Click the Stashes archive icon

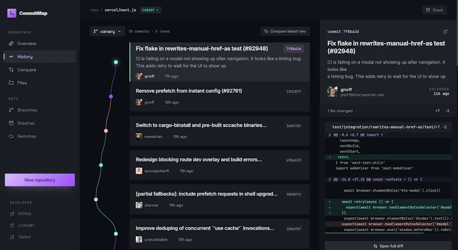click(11, 123)
